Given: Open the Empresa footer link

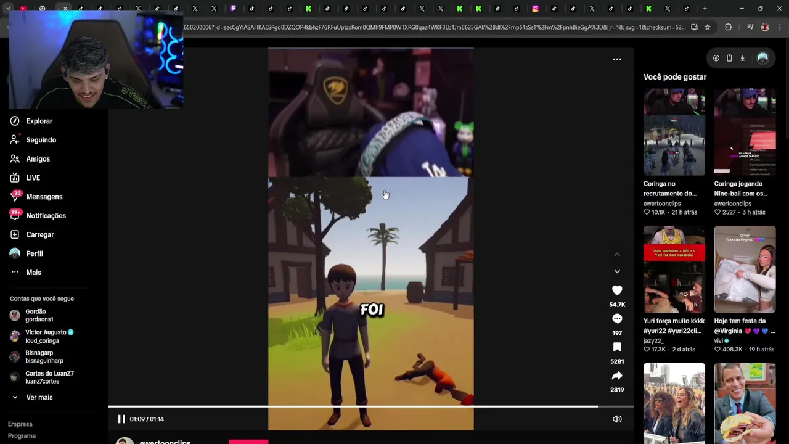Looking at the screenshot, I should pos(20,424).
